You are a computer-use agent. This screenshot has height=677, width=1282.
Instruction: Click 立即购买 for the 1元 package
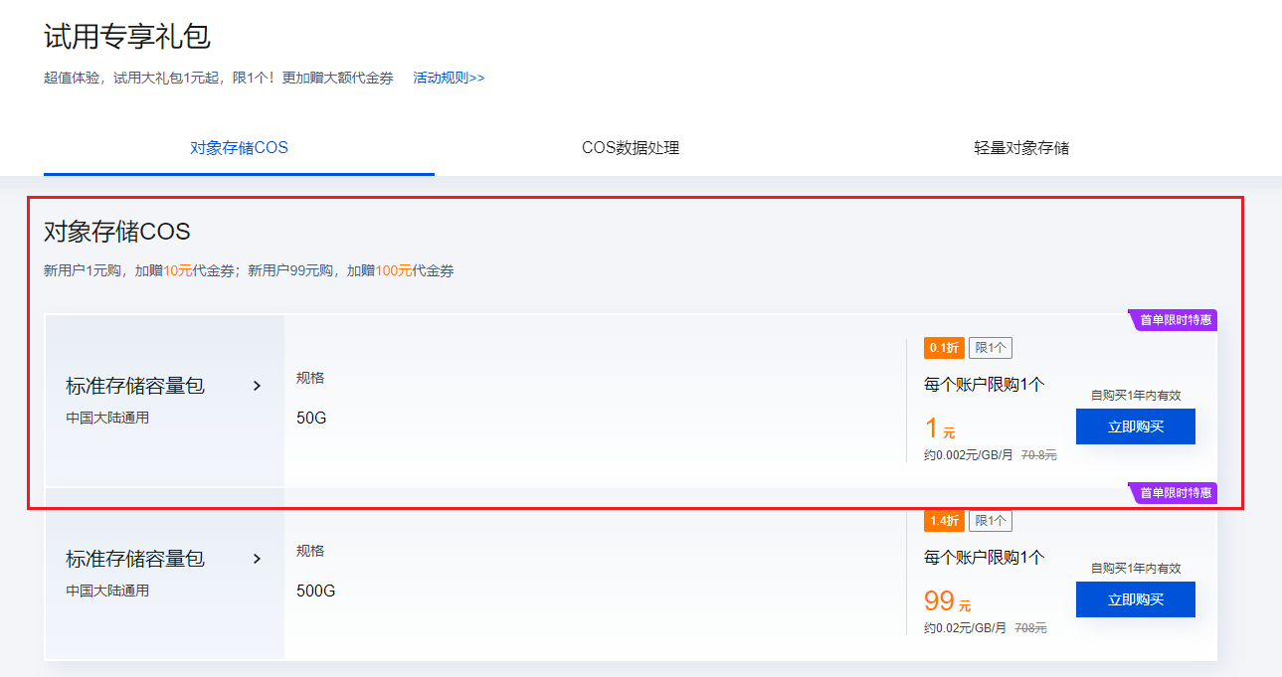tap(1136, 426)
